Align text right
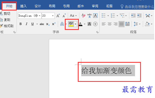 [116, 24]
